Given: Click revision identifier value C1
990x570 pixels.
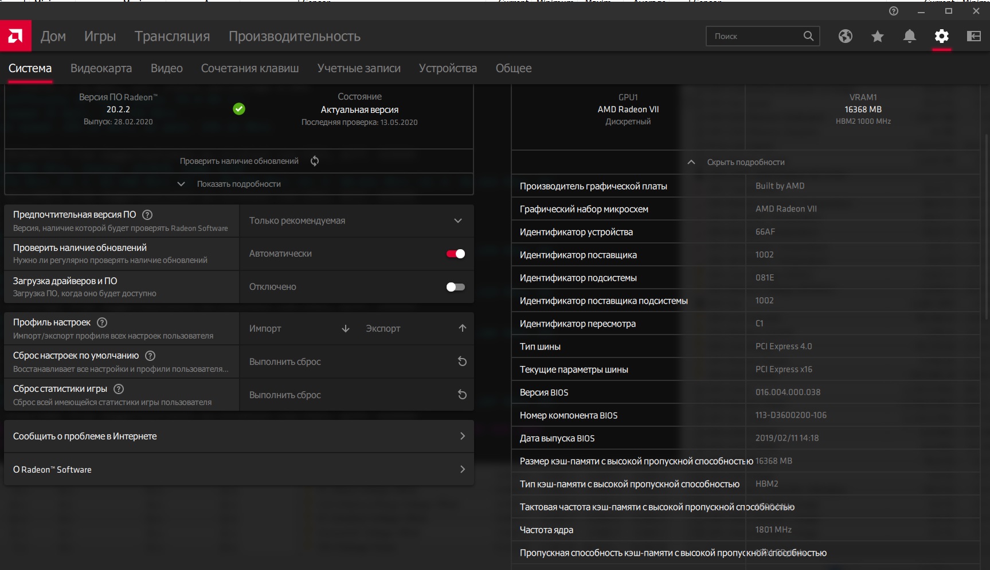Looking at the screenshot, I should tap(760, 324).
